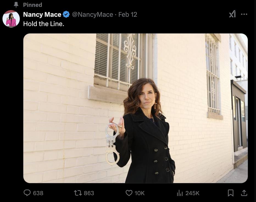Like the post with the heart icon

tap(129, 193)
